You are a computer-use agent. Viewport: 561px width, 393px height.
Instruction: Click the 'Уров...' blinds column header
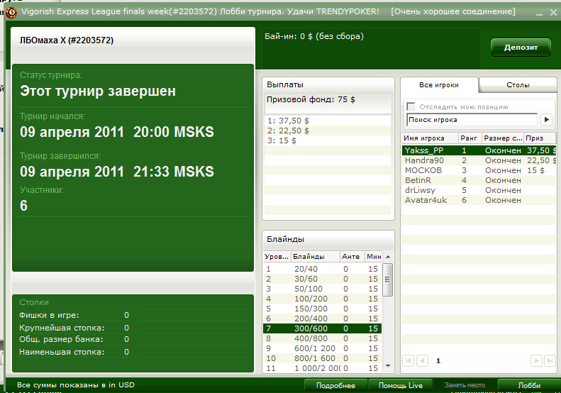pyautogui.click(x=277, y=257)
